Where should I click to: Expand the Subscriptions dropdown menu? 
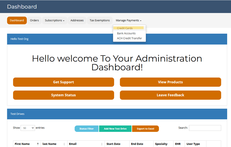pos(54,21)
